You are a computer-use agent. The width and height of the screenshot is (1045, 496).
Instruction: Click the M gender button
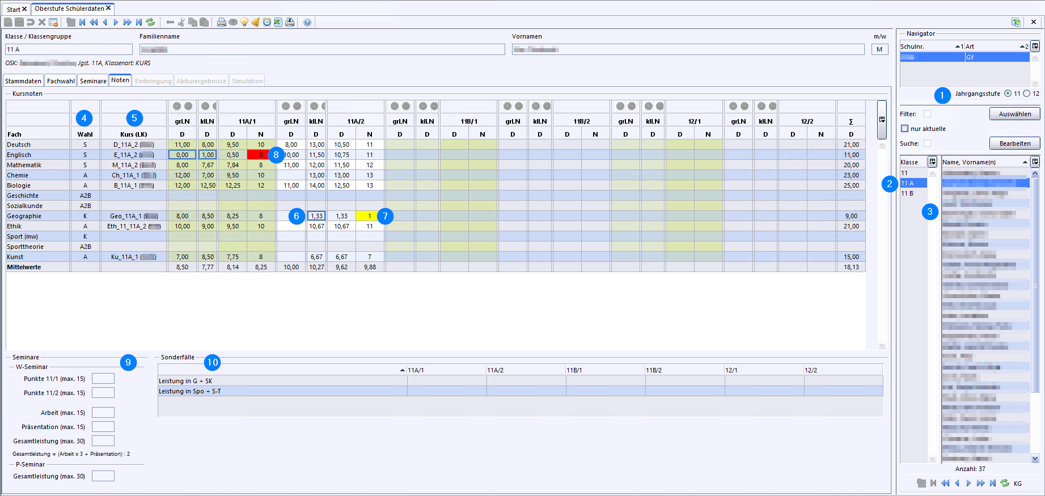pyautogui.click(x=879, y=49)
